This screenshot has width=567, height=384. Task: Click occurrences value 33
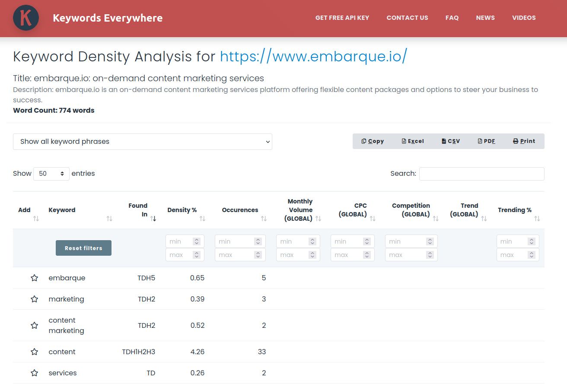coord(262,352)
